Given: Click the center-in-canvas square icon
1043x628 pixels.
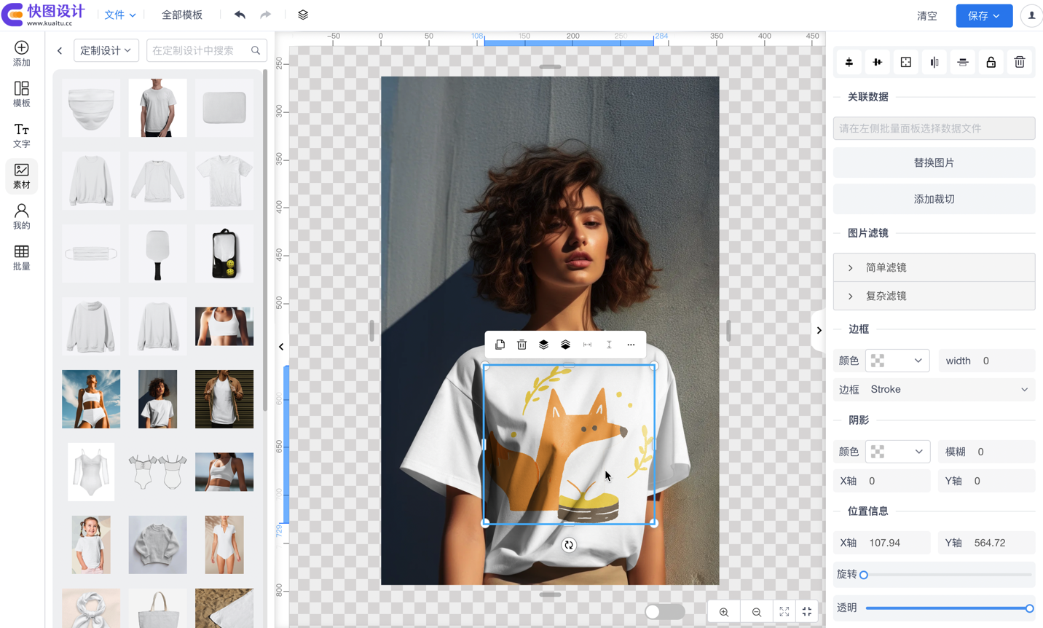Looking at the screenshot, I should pyautogui.click(x=906, y=63).
